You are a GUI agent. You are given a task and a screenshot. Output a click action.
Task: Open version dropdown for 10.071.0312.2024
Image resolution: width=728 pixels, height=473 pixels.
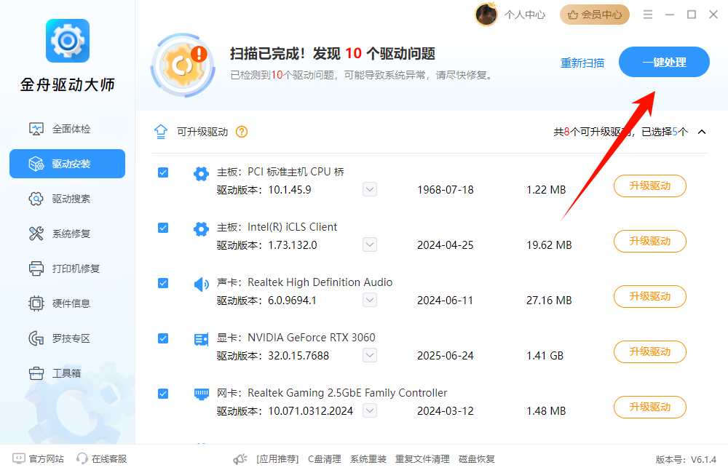tap(370, 410)
